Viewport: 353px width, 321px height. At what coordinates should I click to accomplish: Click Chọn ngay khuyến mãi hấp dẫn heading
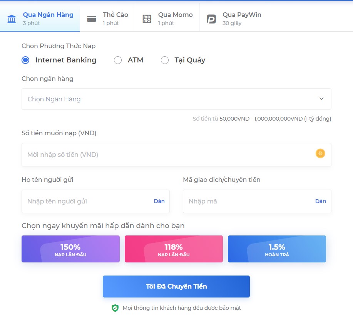coord(103,226)
